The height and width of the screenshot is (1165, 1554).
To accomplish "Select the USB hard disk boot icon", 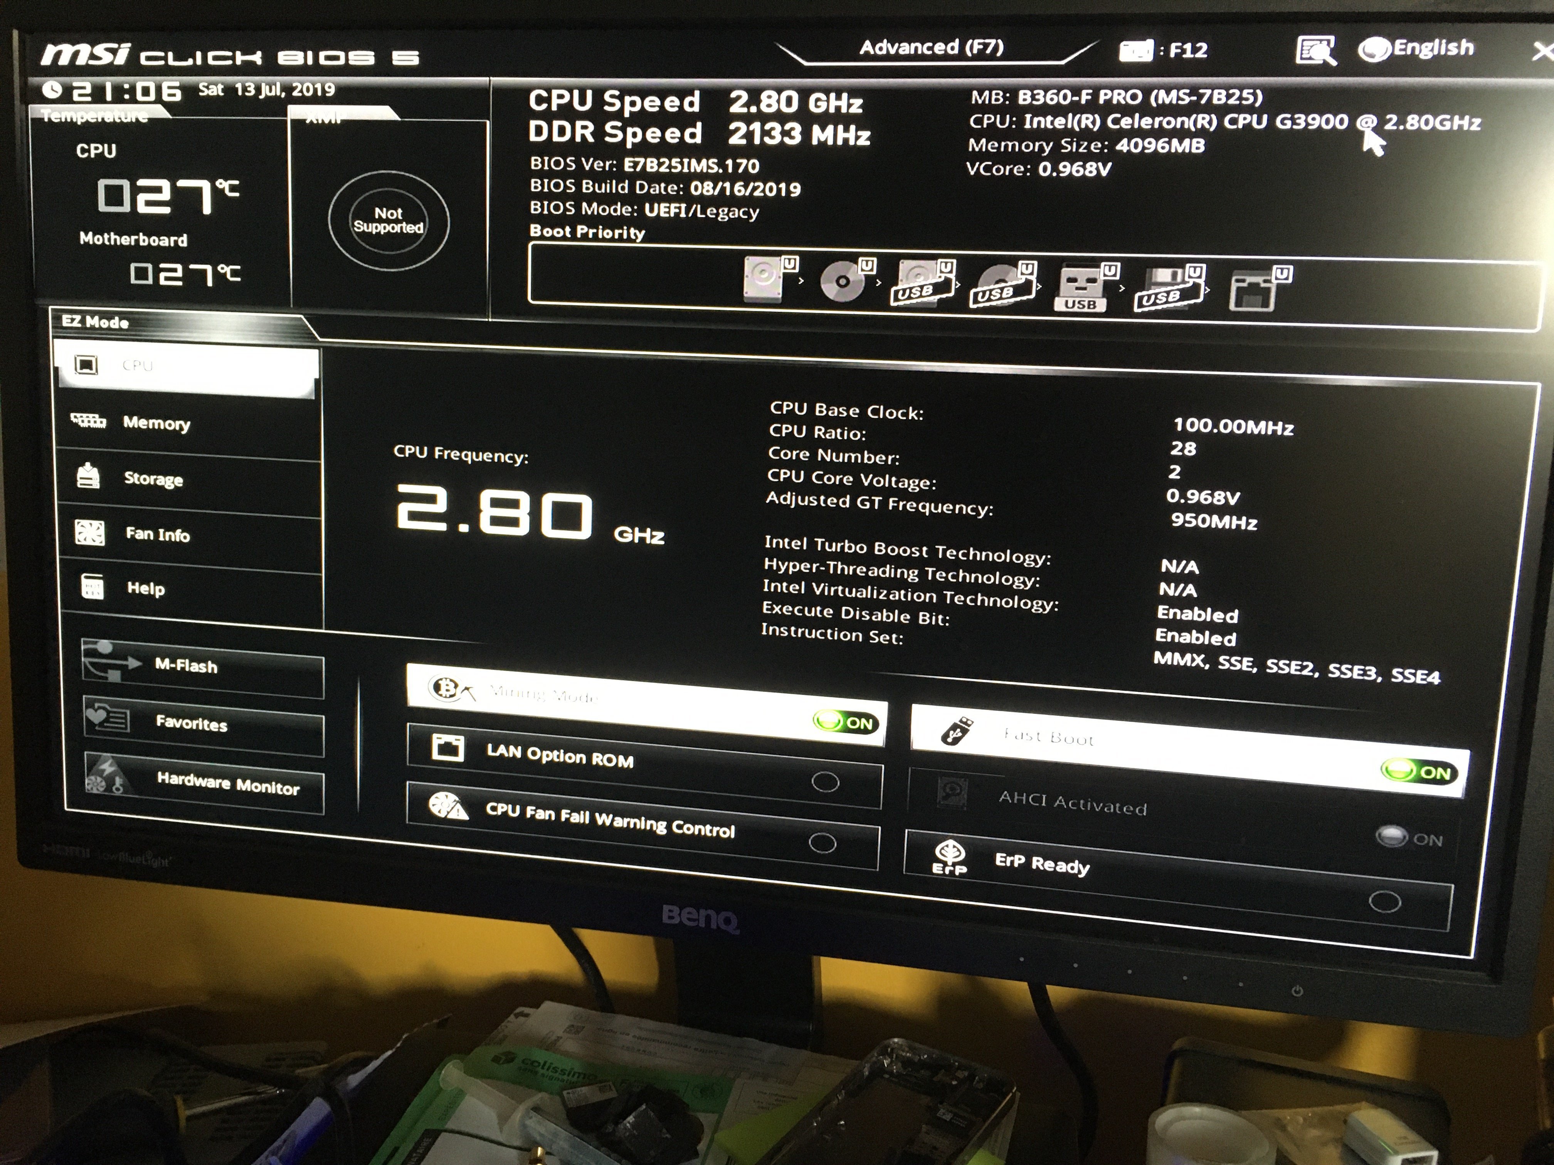I will click(x=922, y=283).
